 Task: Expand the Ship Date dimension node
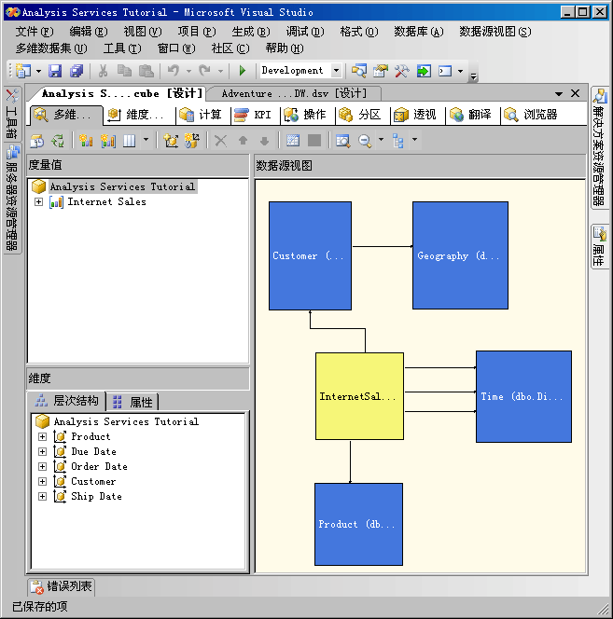42,497
